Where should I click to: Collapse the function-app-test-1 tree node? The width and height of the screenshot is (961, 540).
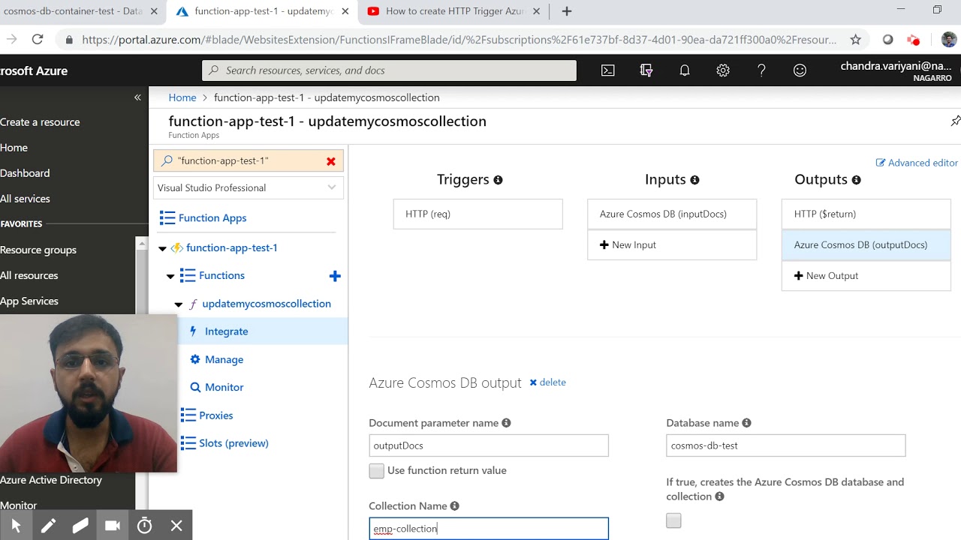click(x=162, y=248)
